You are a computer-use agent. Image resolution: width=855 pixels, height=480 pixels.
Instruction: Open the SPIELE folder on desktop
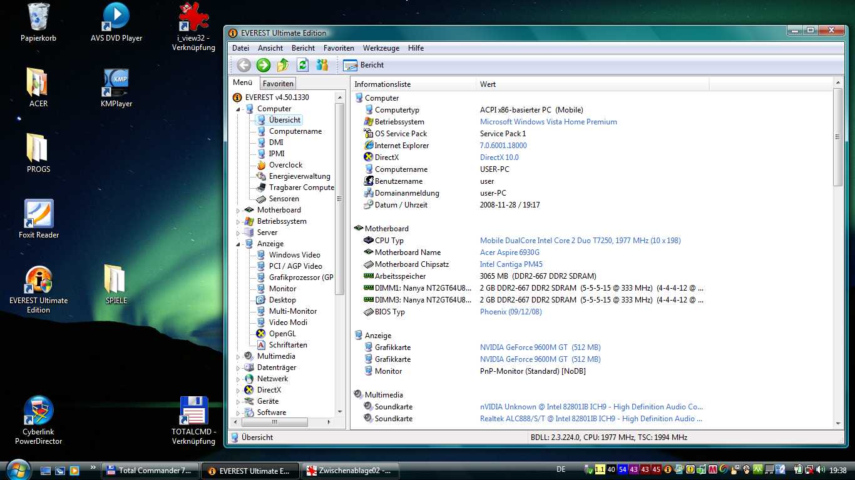pyautogui.click(x=116, y=284)
